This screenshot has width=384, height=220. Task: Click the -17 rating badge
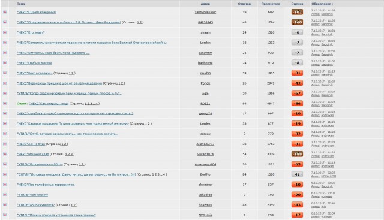[x=297, y=215]
